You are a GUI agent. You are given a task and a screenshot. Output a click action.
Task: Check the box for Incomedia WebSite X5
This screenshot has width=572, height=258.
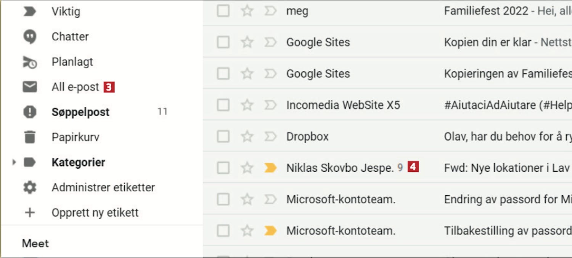223,105
